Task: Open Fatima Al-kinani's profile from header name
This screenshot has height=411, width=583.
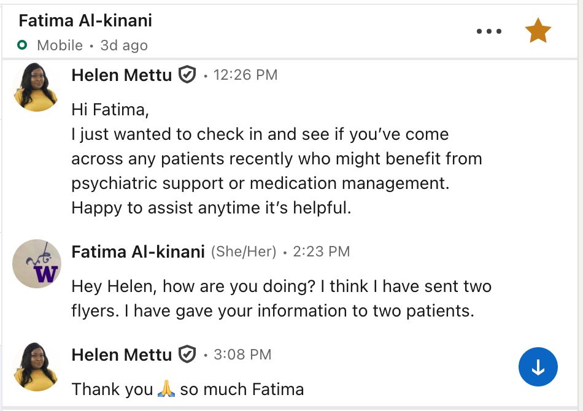Action: click(x=85, y=21)
